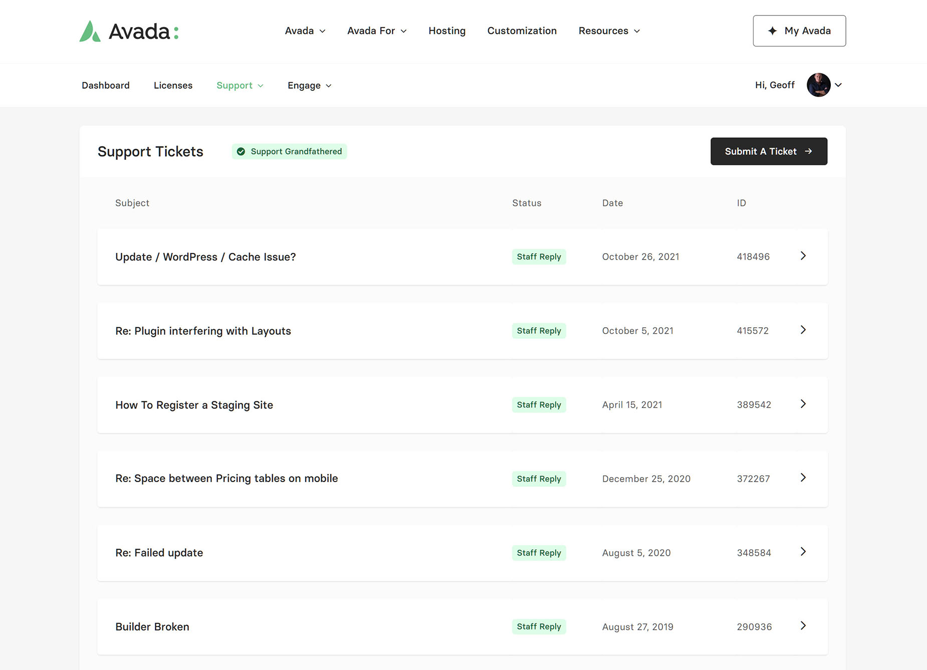
Task: Click the arrow for ticket 372267
Action: 803,478
